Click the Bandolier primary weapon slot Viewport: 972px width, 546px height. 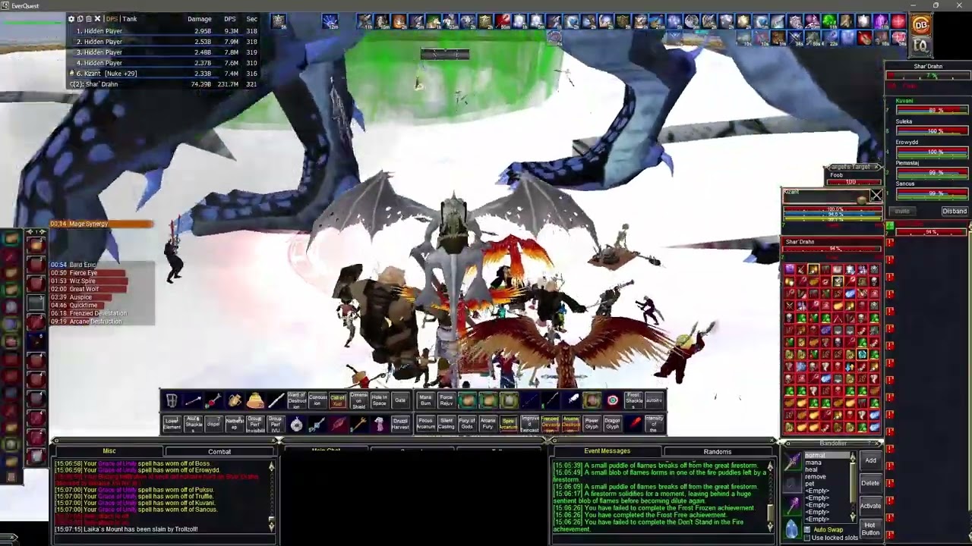[x=793, y=461]
